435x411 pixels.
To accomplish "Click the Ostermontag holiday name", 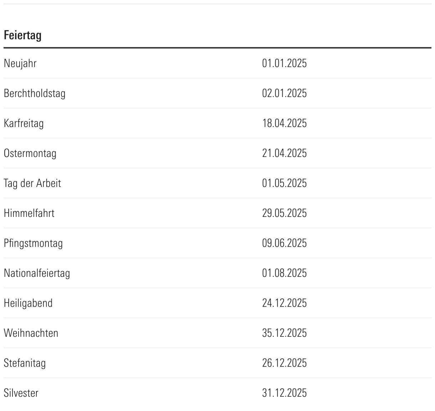I will 30,153.
